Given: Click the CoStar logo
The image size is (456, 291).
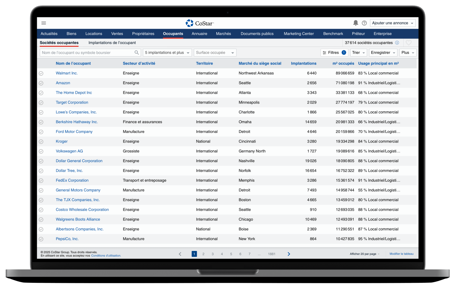Looking at the screenshot, I should coord(200,23).
